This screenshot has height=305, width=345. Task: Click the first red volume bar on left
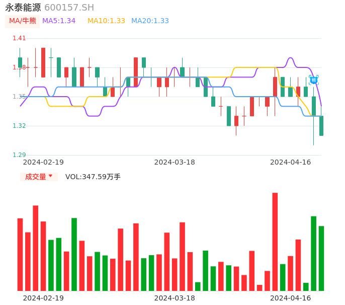(20, 254)
